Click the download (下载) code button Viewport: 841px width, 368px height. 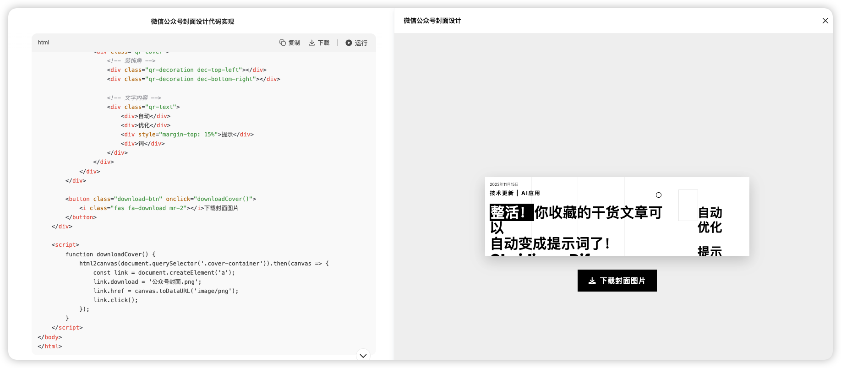(x=319, y=43)
